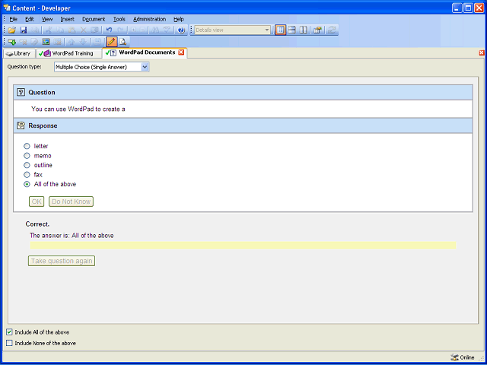Click the status bar grip at the window corner
Screen dimensions: 487x365
pyautogui.click(x=482, y=358)
